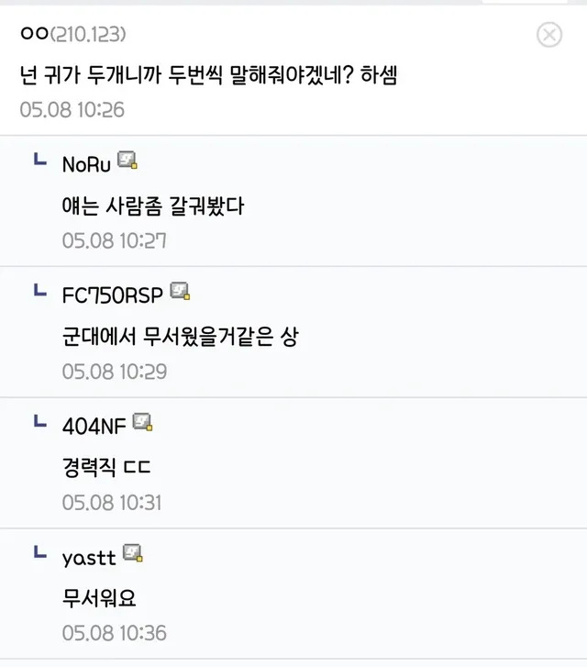
Task: Click the gallog icon next to FC750RSP
Action: tap(180, 292)
